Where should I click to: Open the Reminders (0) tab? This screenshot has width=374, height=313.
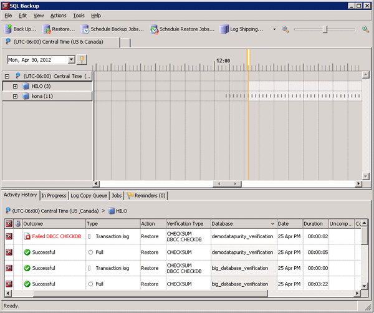[146, 195]
